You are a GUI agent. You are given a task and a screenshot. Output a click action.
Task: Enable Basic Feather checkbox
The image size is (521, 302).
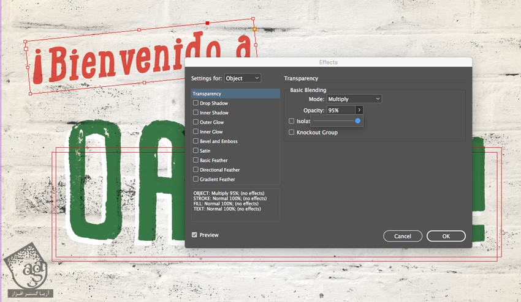coord(196,160)
